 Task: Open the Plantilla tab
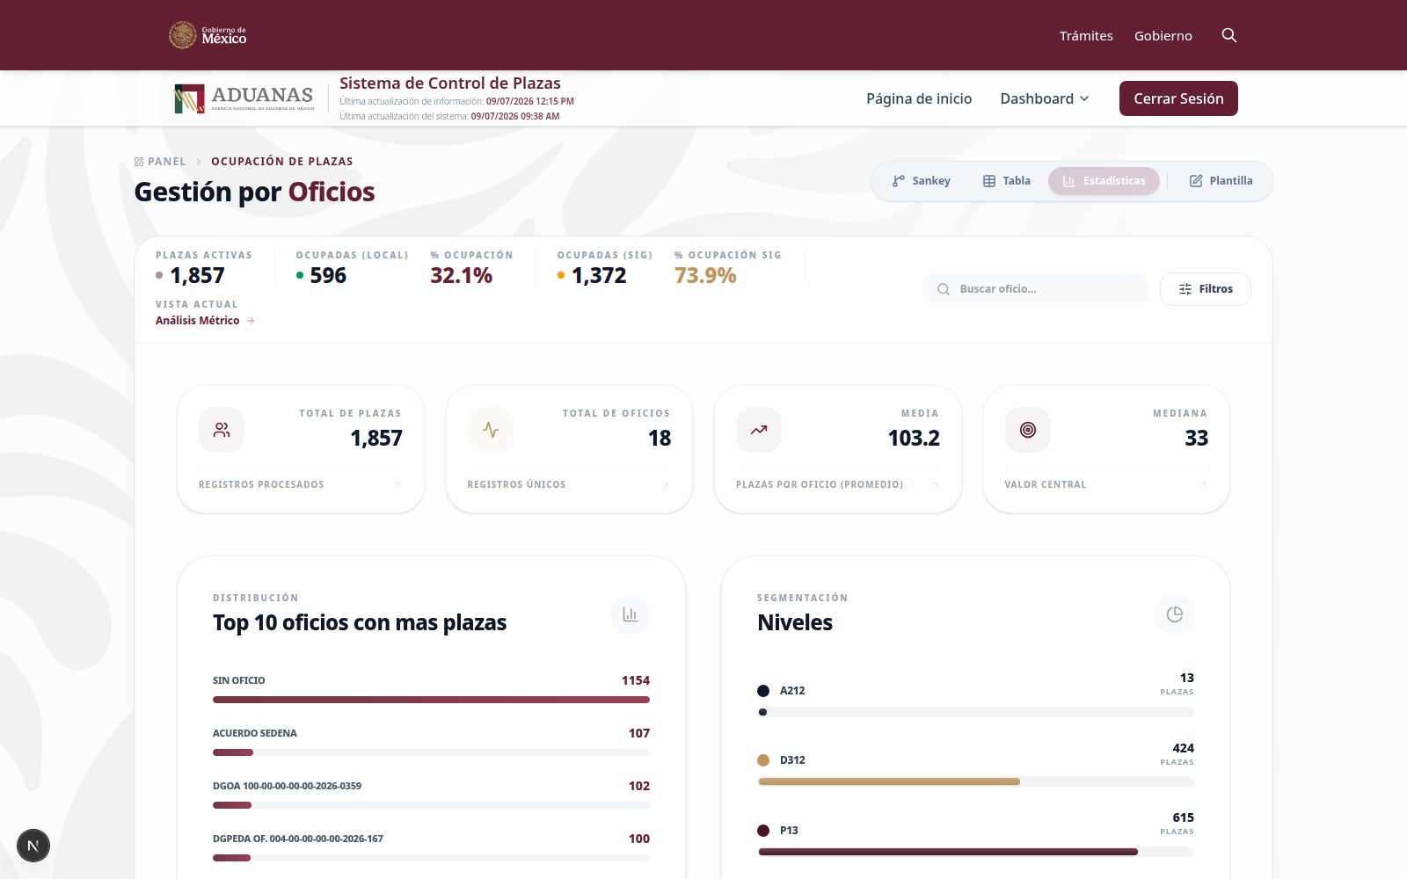coord(1221,181)
